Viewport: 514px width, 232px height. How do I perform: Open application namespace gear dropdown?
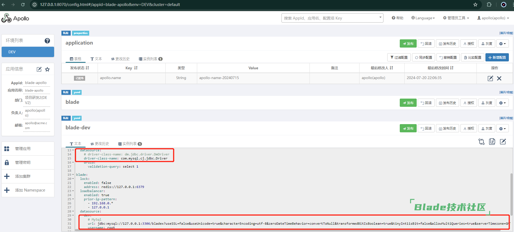click(502, 43)
